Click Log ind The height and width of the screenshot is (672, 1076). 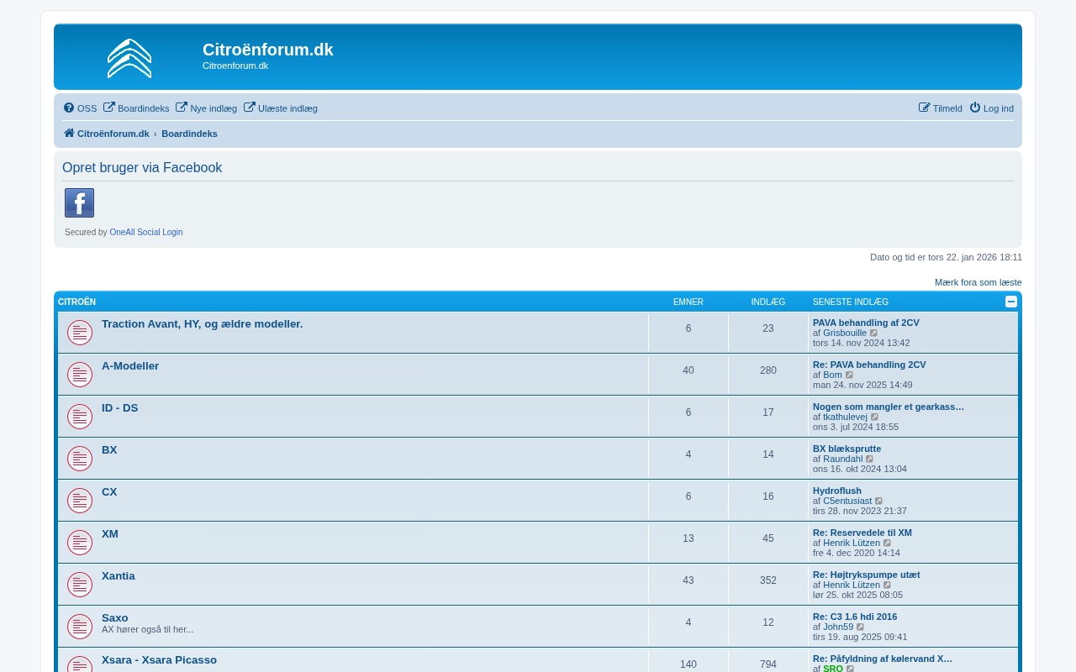click(x=991, y=108)
